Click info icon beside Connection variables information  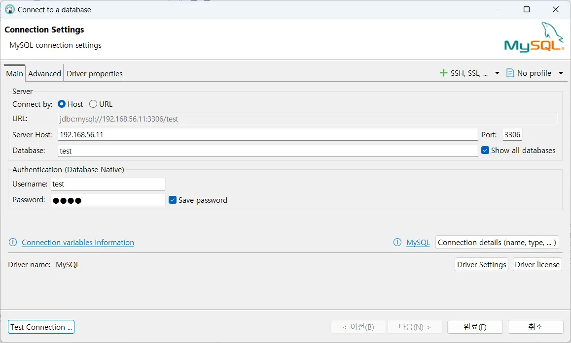click(x=13, y=242)
